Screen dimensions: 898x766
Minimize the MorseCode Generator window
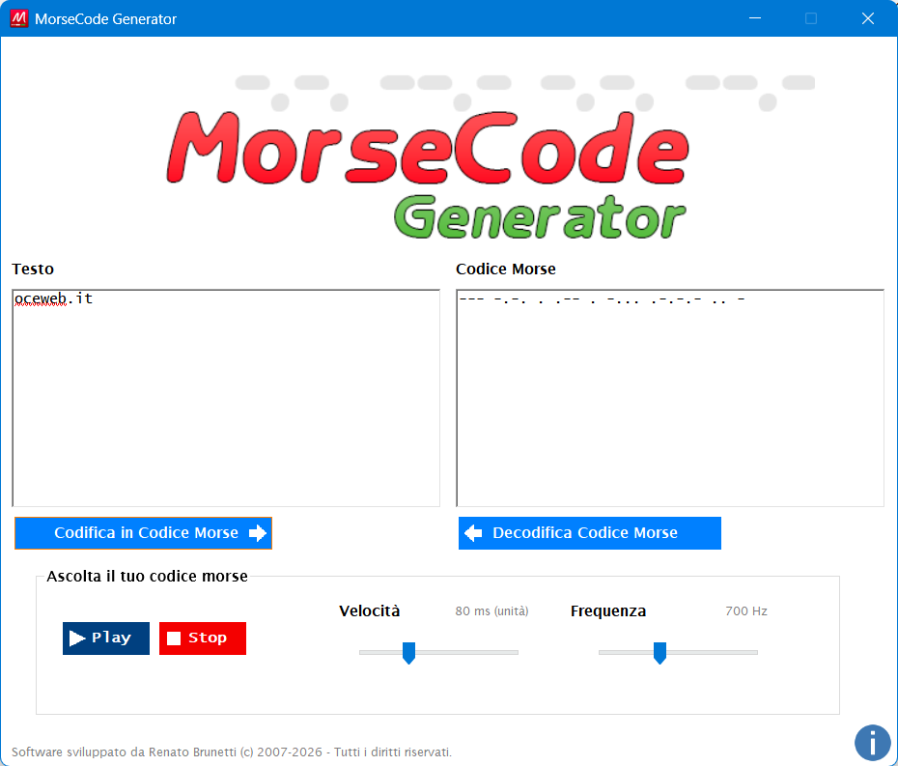(x=759, y=18)
